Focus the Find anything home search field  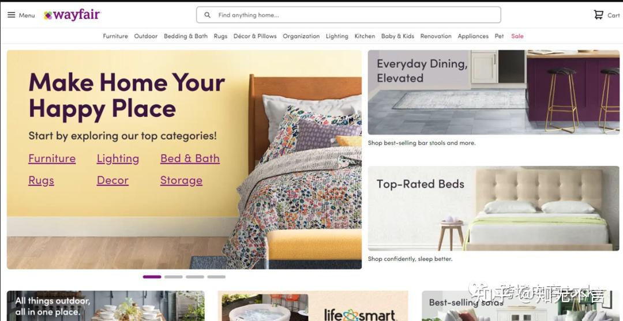click(348, 15)
